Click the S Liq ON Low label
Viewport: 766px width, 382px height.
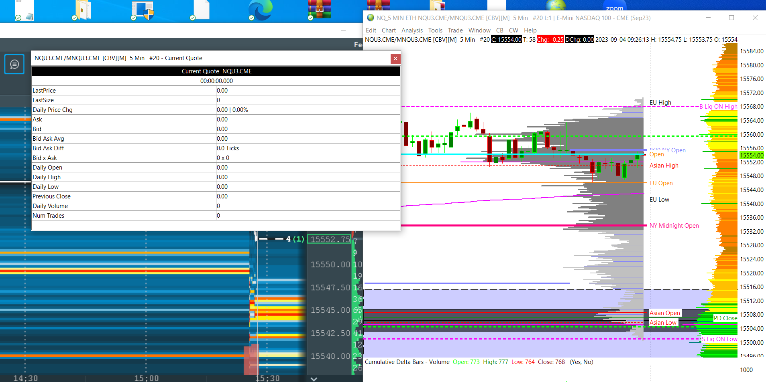[x=719, y=339]
